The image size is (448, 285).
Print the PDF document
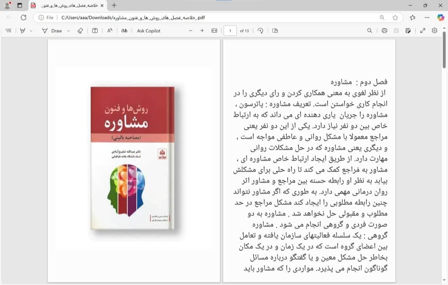tap(384, 30)
